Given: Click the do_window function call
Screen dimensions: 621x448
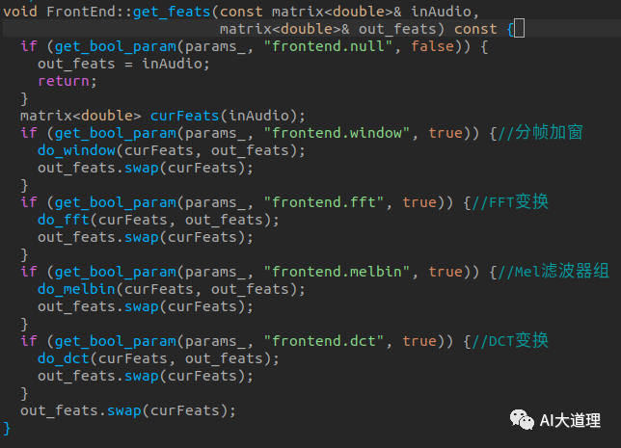Looking at the screenshot, I should point(76,150).
